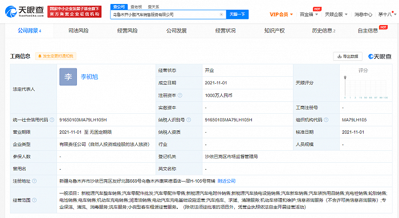
Task: Enable 发生变更时通知我 change alert
Action: (56, 56)
